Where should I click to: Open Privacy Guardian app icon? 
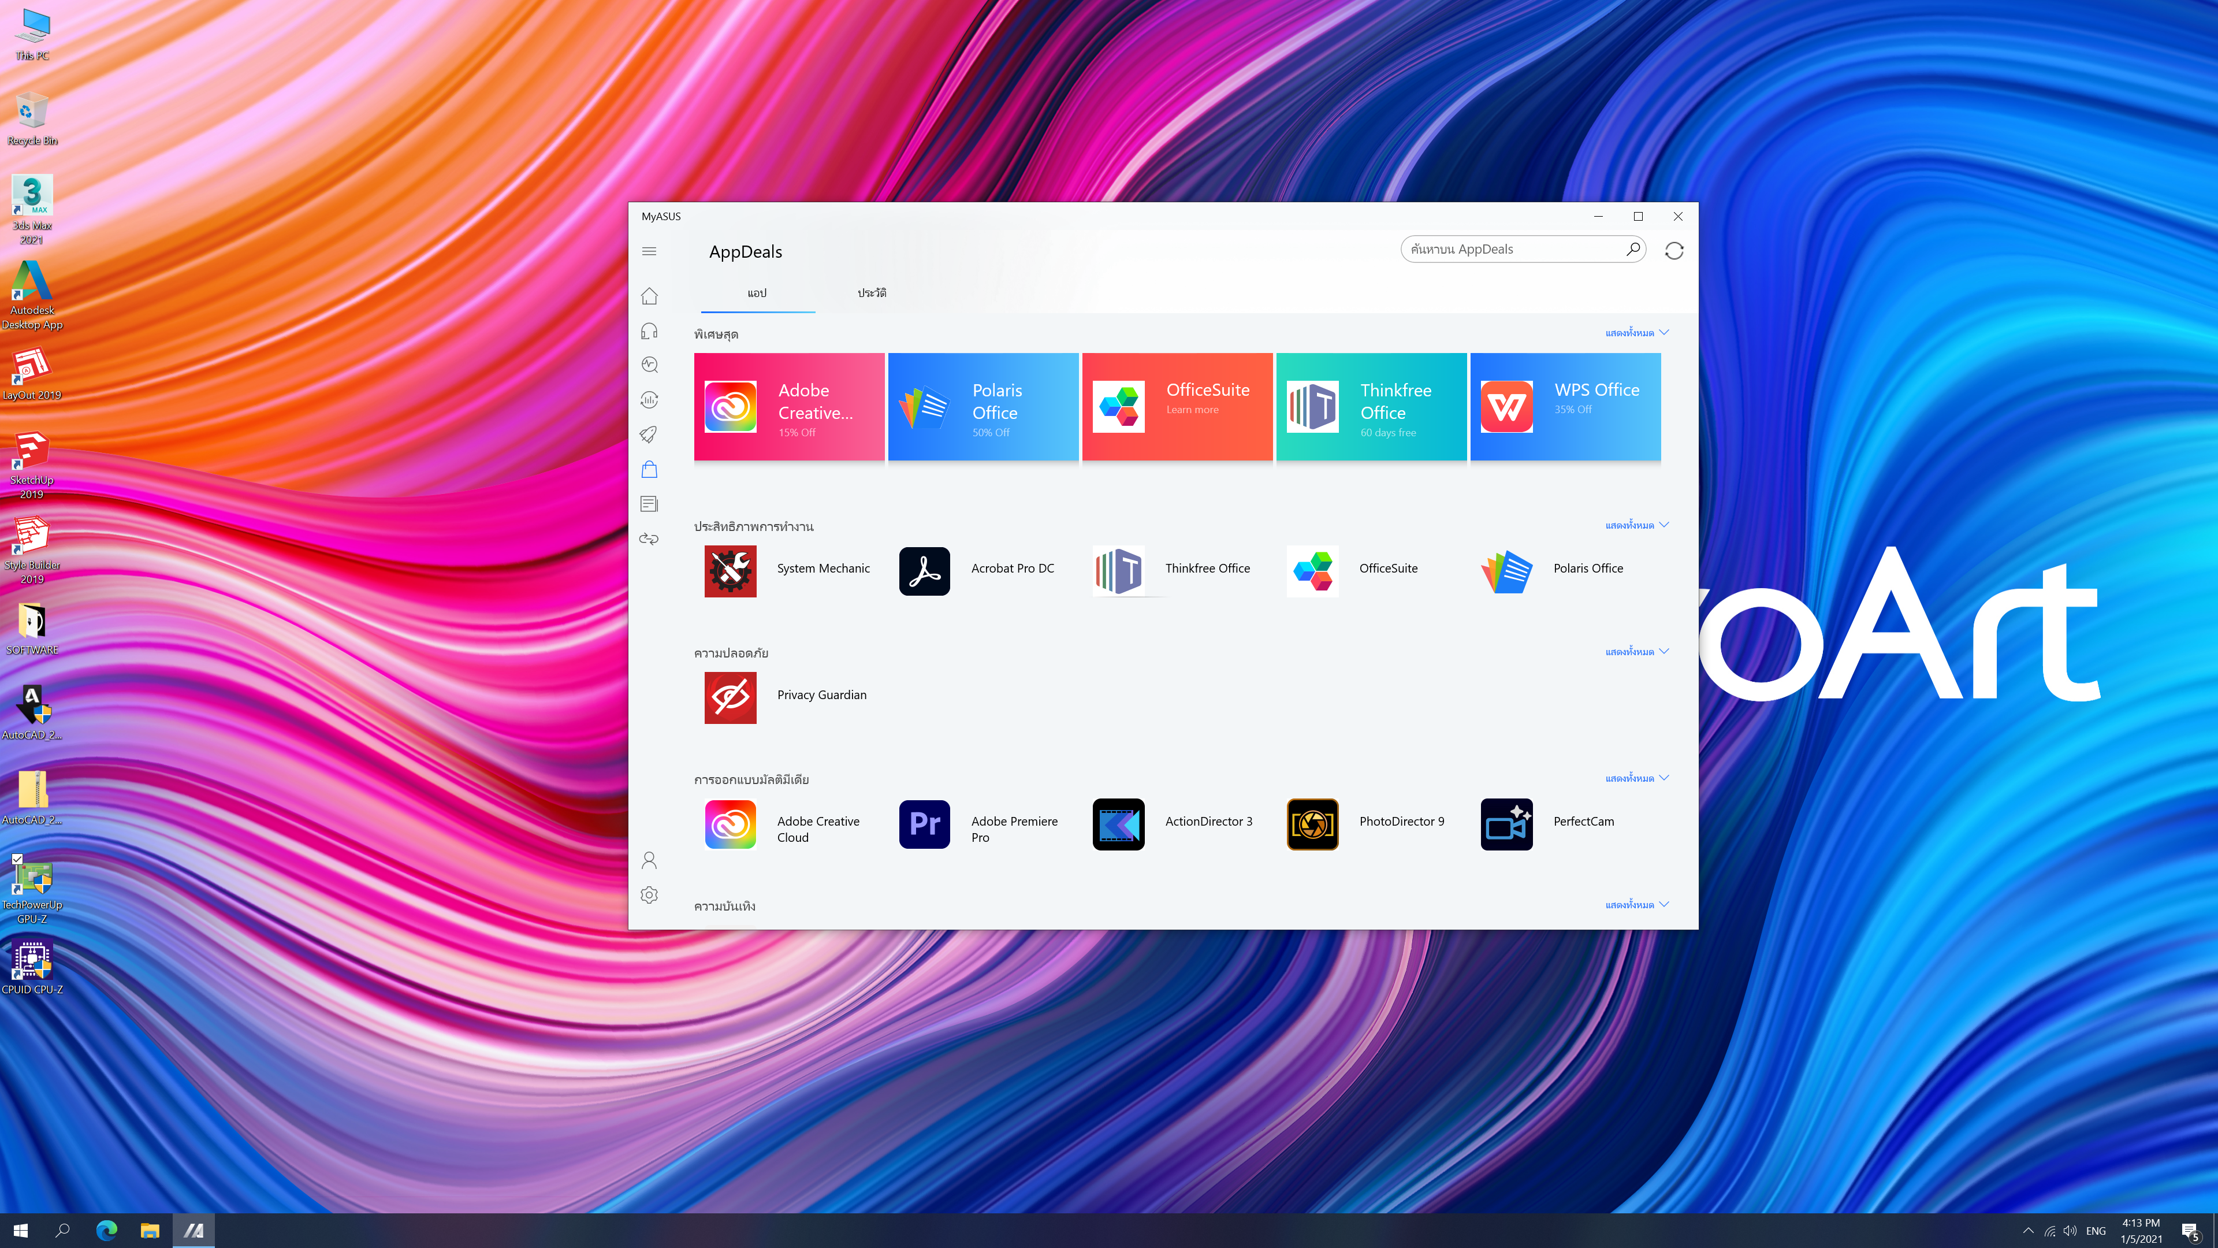point(730,697)
